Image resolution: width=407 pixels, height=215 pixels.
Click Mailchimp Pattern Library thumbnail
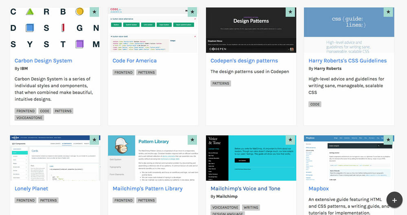click(153, 158)
